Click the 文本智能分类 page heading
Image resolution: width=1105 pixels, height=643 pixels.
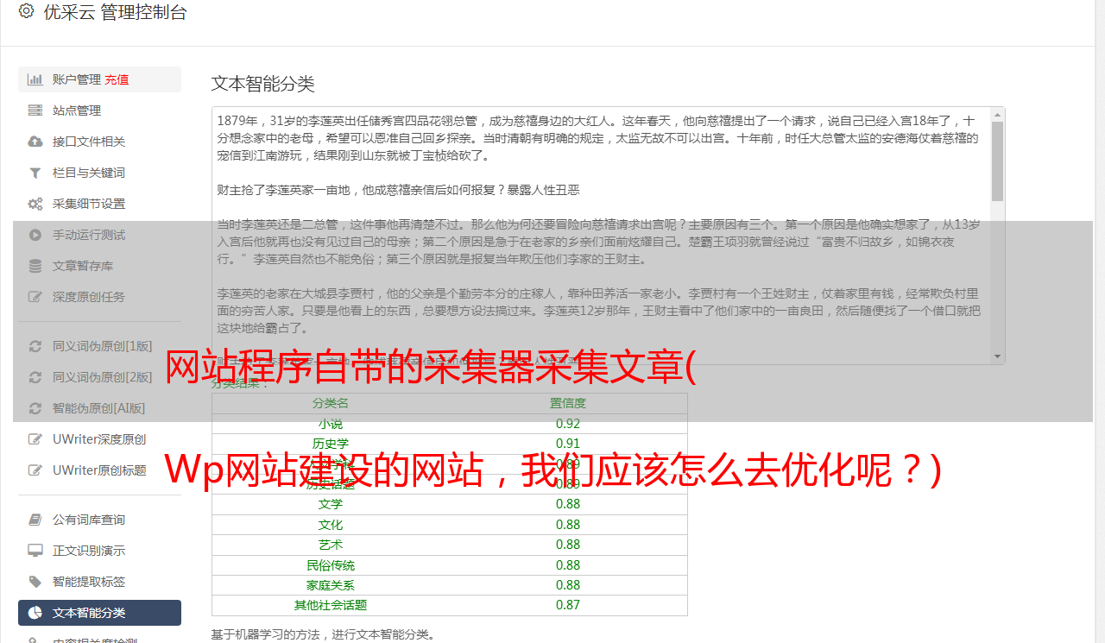coord(263,84)
